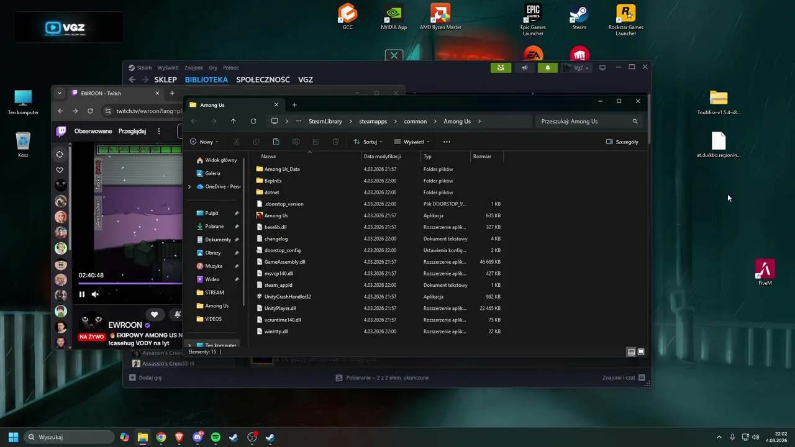Open Steam's Pomoc menu
The height and width of the screenshot is (447, 795).
click(231, 68)
